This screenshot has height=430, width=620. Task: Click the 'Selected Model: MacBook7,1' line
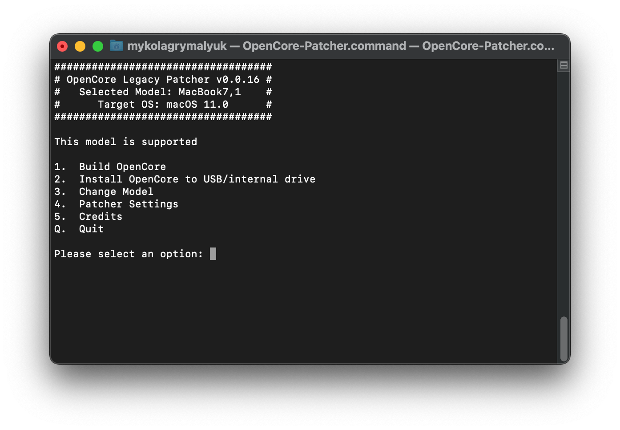[160, 92]
